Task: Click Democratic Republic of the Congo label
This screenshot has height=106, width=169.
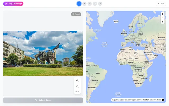Action: 139,69
